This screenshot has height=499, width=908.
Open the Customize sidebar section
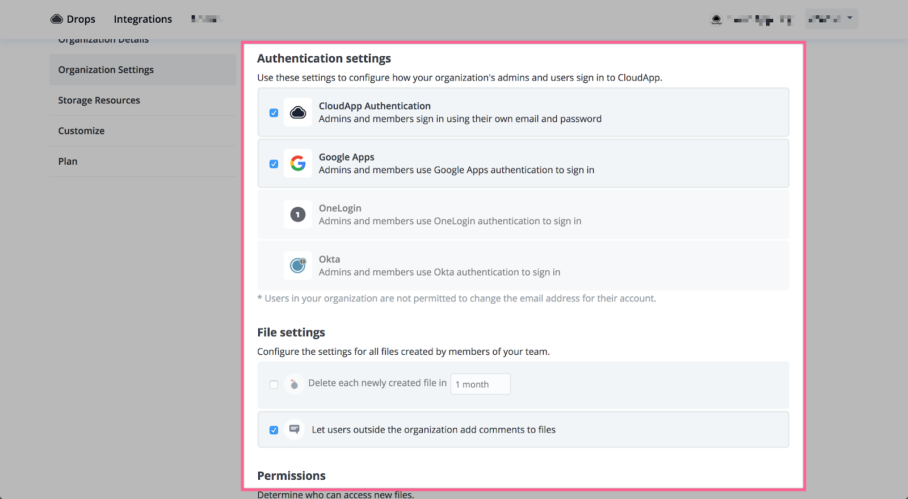point(81,131)
